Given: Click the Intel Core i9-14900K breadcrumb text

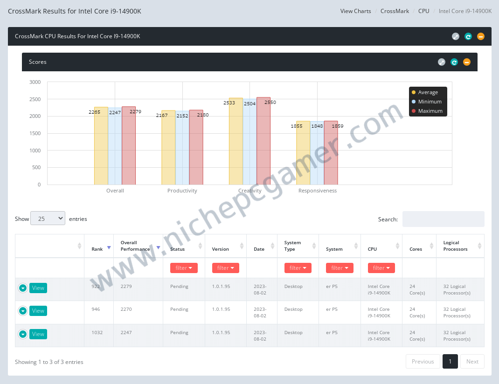Looking at the screenshot, I should (465, 11).
